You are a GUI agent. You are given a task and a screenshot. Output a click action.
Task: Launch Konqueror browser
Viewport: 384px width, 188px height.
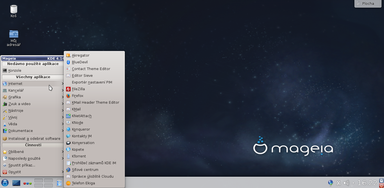click(x=94, y=129)
